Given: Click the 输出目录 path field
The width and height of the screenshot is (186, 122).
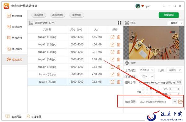Looking at the screenshot, I should click(155, 102).
